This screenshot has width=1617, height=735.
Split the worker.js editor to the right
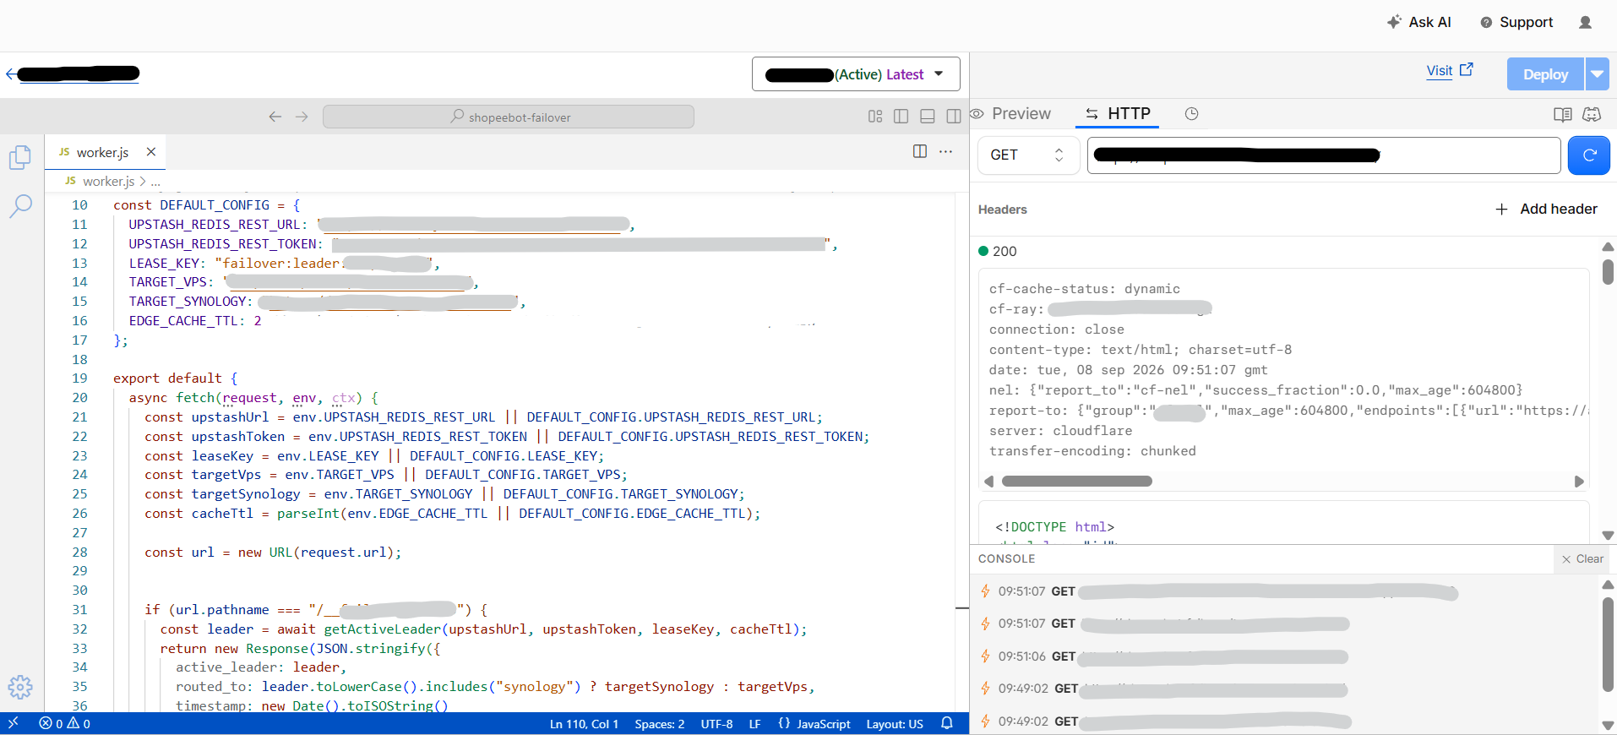tap(920, 151)
